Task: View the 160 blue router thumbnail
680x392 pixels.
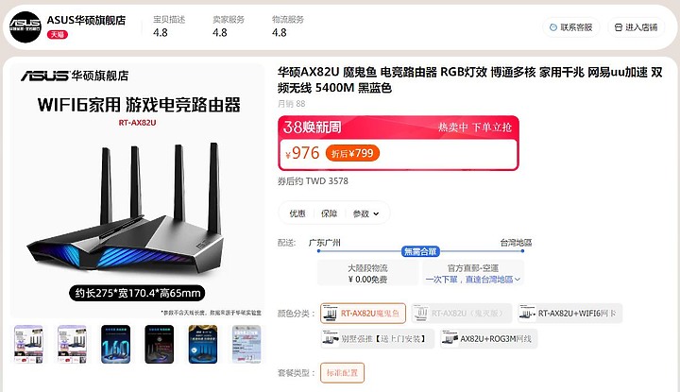Action: click(x=116, y=345)
